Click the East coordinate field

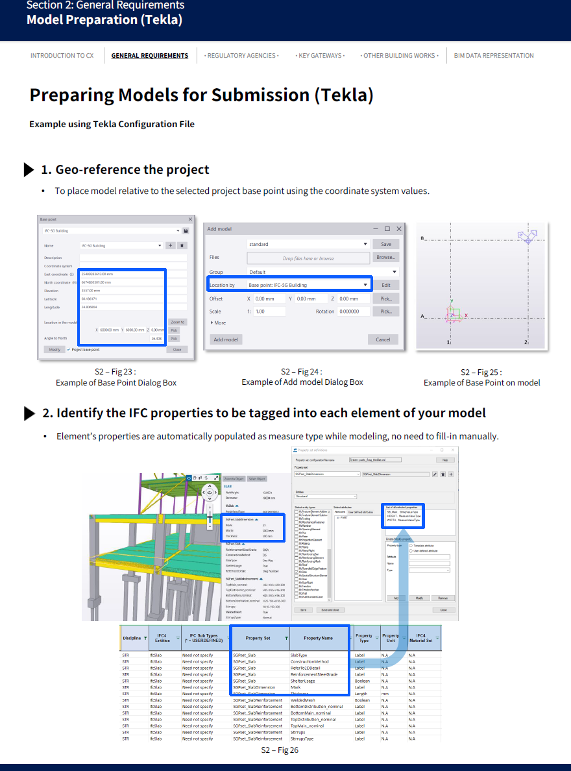coord(133,274)
